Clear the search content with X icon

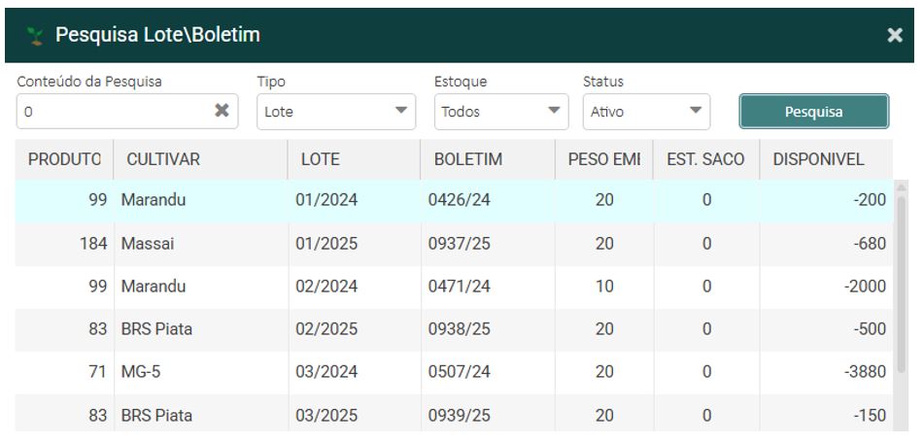click(222, 112)
